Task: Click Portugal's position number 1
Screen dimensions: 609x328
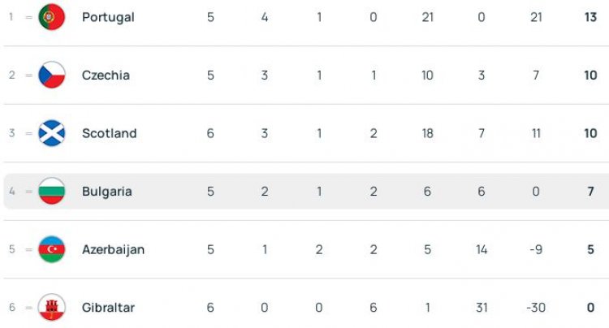Action: (x=12, y=17)
